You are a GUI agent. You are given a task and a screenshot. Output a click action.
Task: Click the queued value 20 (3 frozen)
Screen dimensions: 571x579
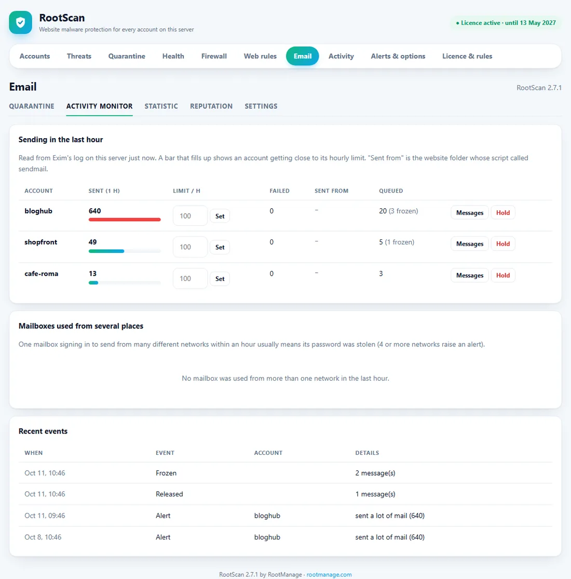399,211
